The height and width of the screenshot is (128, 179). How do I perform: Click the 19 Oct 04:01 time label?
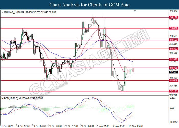[x=39, y=126]
